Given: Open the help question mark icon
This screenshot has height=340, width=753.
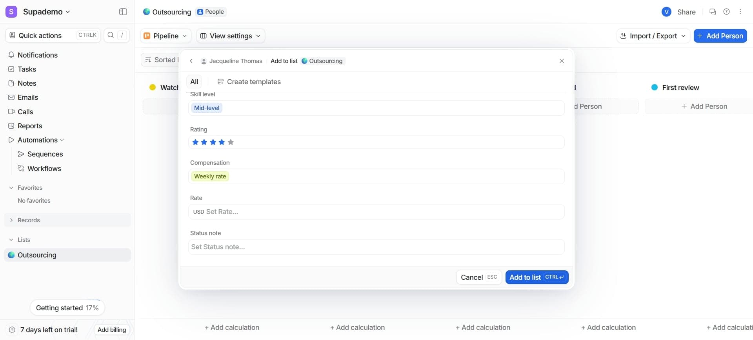Looking at the screenshot, I should (726, 12).
